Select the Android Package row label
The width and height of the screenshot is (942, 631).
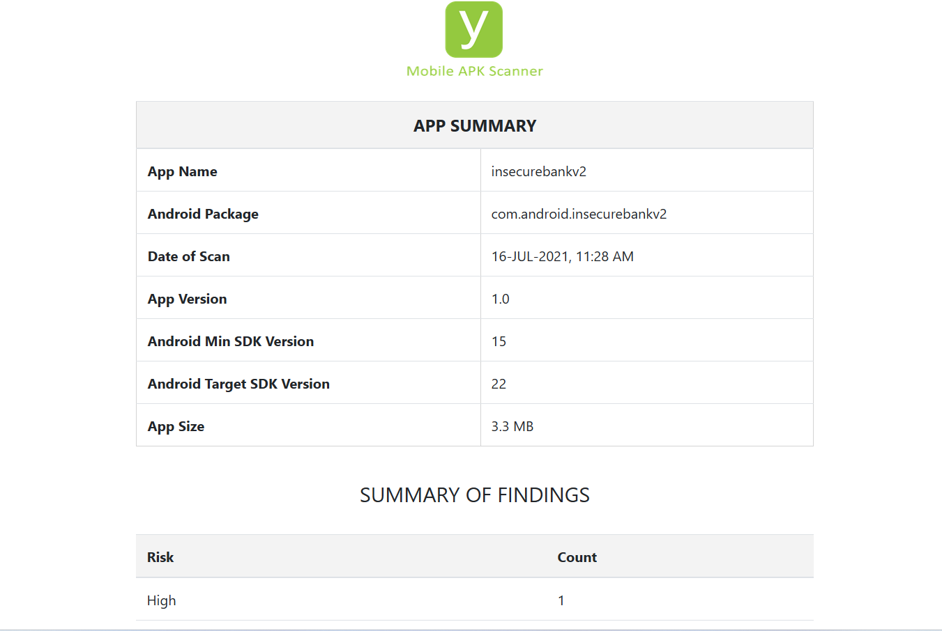pyautogui.click(x=203, y=213)
